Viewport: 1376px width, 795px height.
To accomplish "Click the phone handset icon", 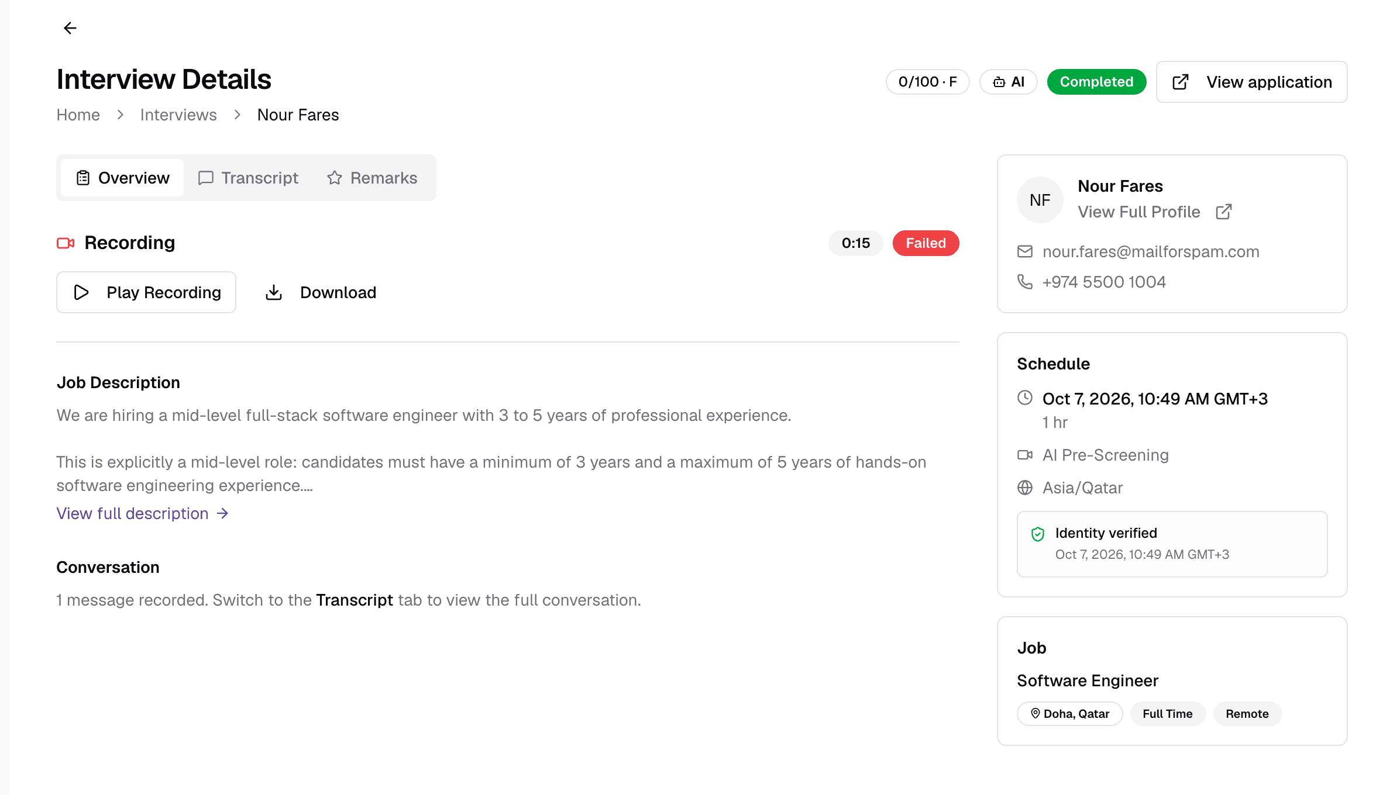I will pos(1025,282).
